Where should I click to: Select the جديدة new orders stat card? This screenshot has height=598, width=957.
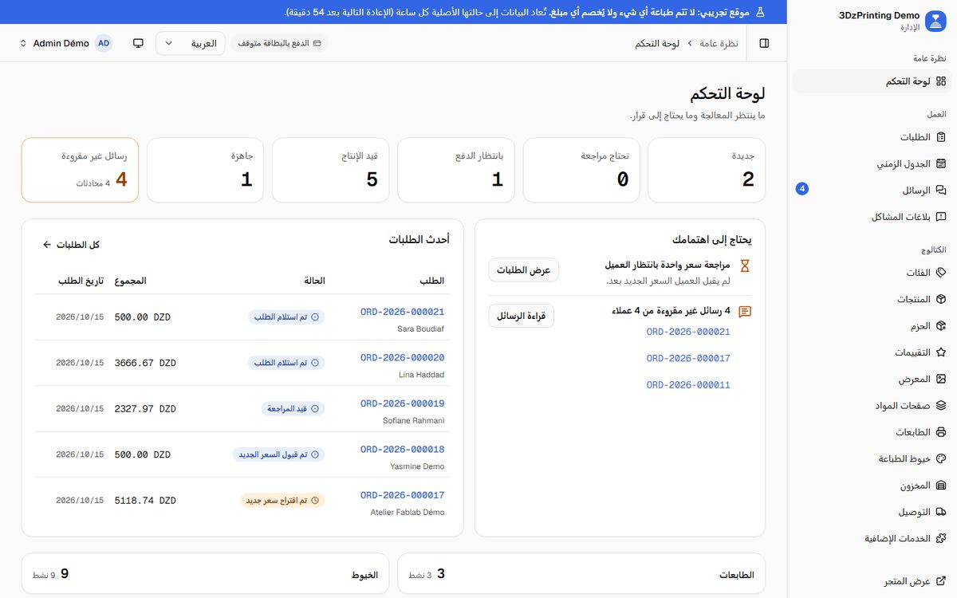pyautogui.click(x=707, y=170)
